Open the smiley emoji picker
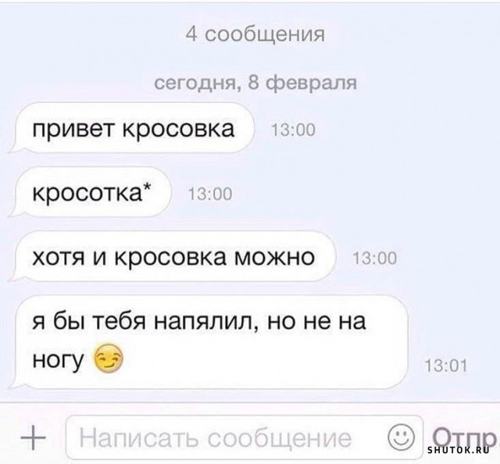500x464 pixels. tap(401, 437)
